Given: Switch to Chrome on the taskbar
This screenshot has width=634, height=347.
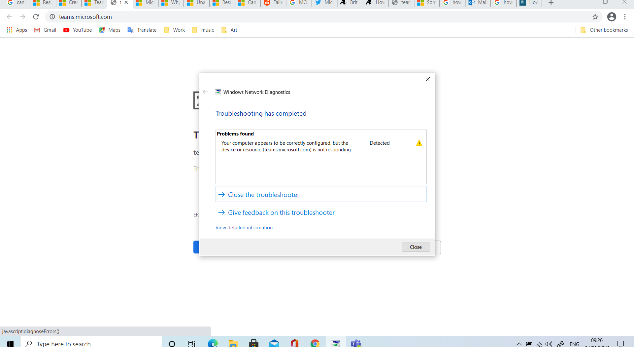Looking at the screenshot, I should 315,344.
